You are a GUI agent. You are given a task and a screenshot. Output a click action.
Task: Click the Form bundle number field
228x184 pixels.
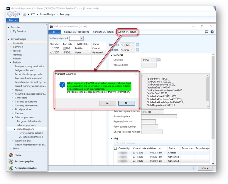pyautogui.click(x=149, y=127)
